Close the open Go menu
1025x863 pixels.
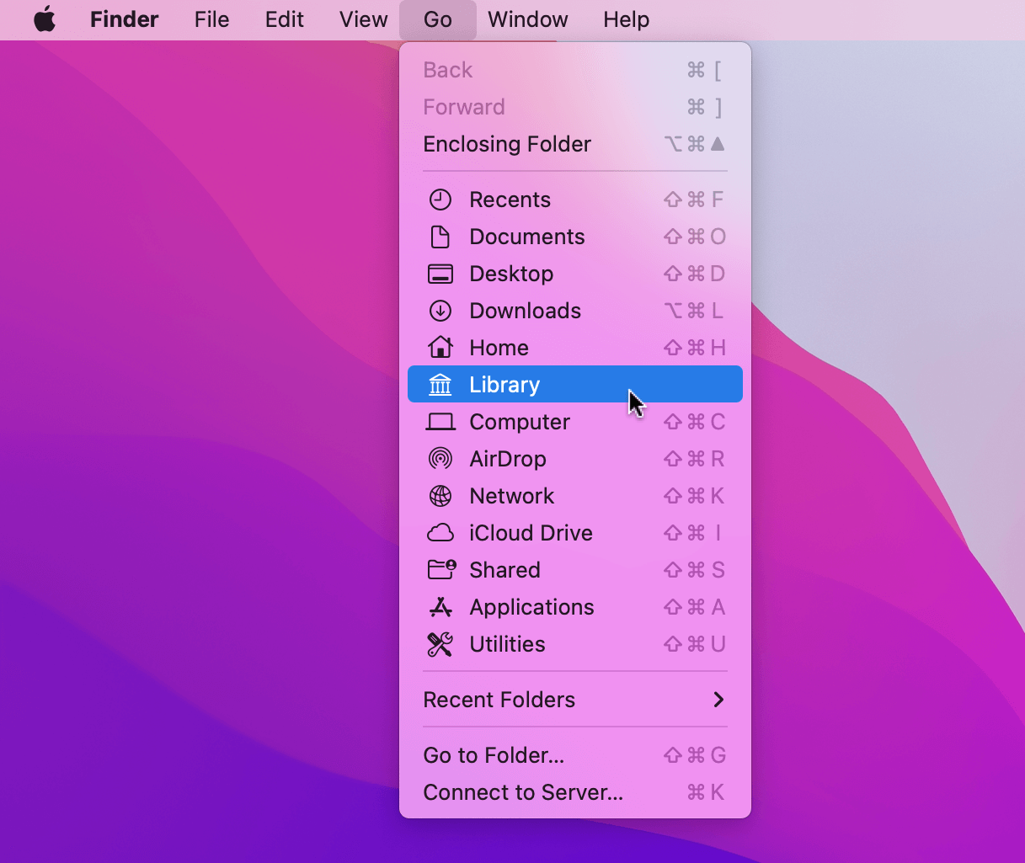438,19
